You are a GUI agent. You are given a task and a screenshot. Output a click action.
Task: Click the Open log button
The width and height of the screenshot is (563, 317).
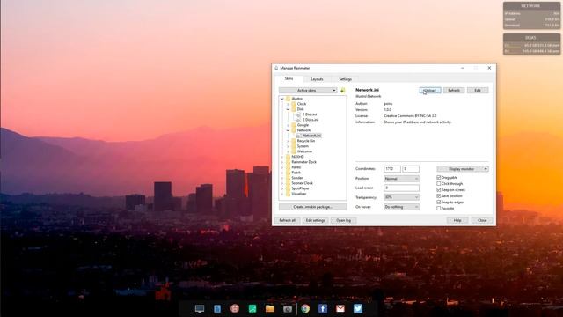344,220
